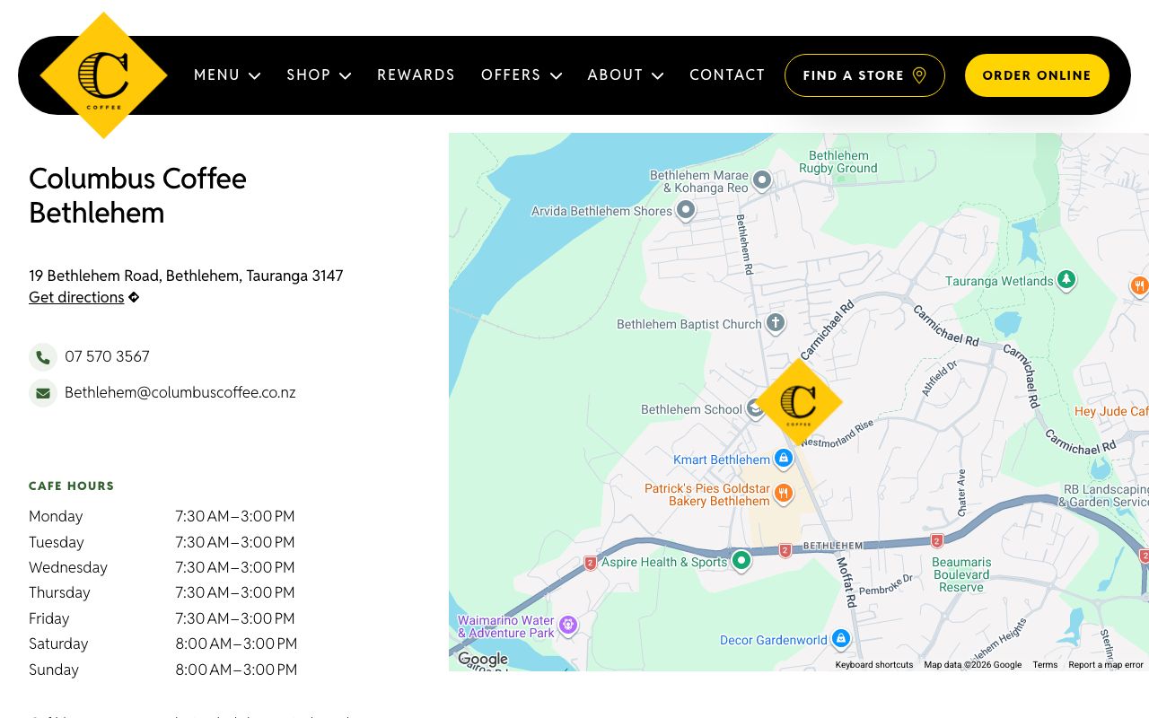Click the Saturday hours row
Image resolution: width=1149 pixels, height=718 pixels.
[x=162, y=644]
